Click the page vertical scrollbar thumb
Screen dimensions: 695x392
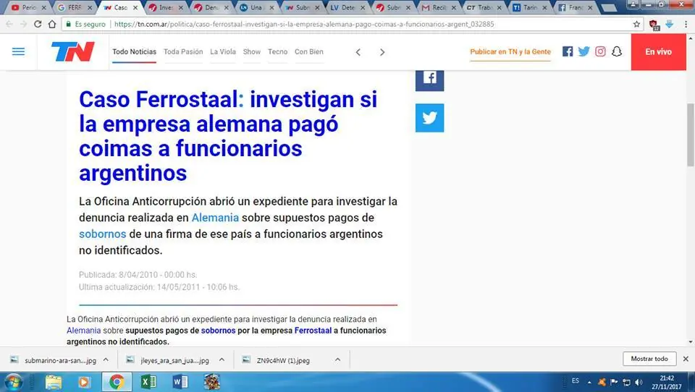click(691, 135)
